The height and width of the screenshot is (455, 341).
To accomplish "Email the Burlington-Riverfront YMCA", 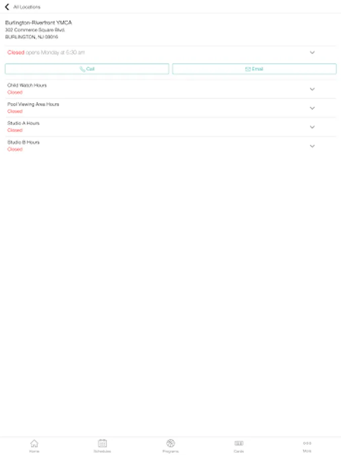I will pos(254,69).
